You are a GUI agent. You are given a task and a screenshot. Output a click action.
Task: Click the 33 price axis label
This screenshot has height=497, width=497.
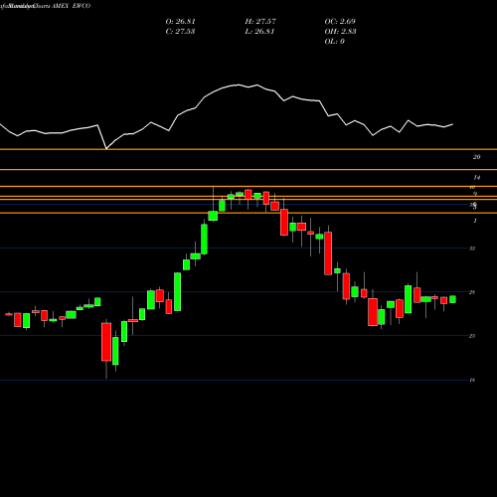[472, 248]
